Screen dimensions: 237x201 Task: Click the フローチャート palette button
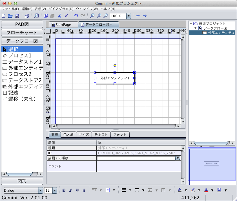pyautogui.click(x=22, y=33)
